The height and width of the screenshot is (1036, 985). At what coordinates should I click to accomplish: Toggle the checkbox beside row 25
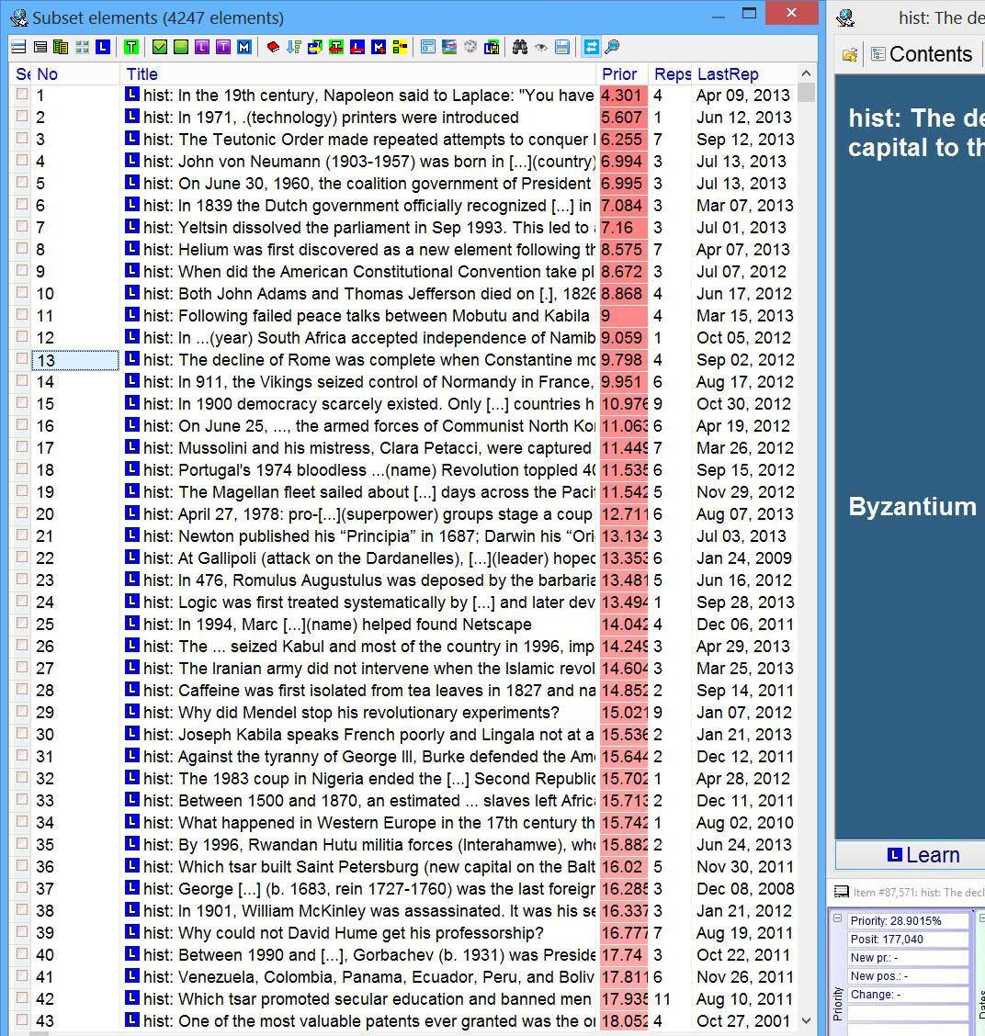pos(22,624)
